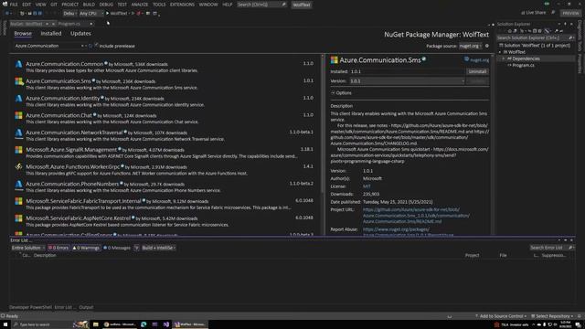Click the package search field Azure.Communication
Screen dimensions: 585x329
48,46
